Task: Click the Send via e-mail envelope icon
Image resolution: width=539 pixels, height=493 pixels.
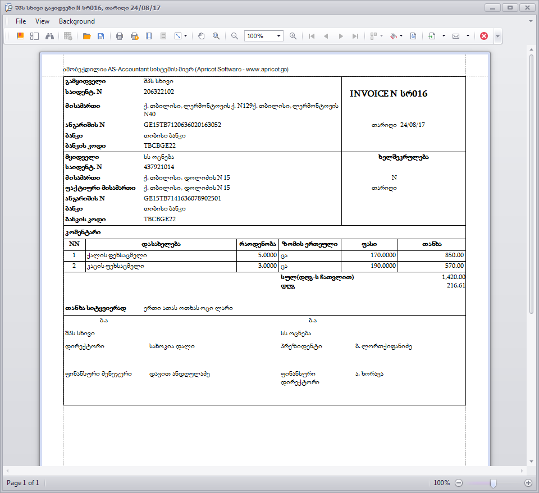Action: (x=456, y=36)
